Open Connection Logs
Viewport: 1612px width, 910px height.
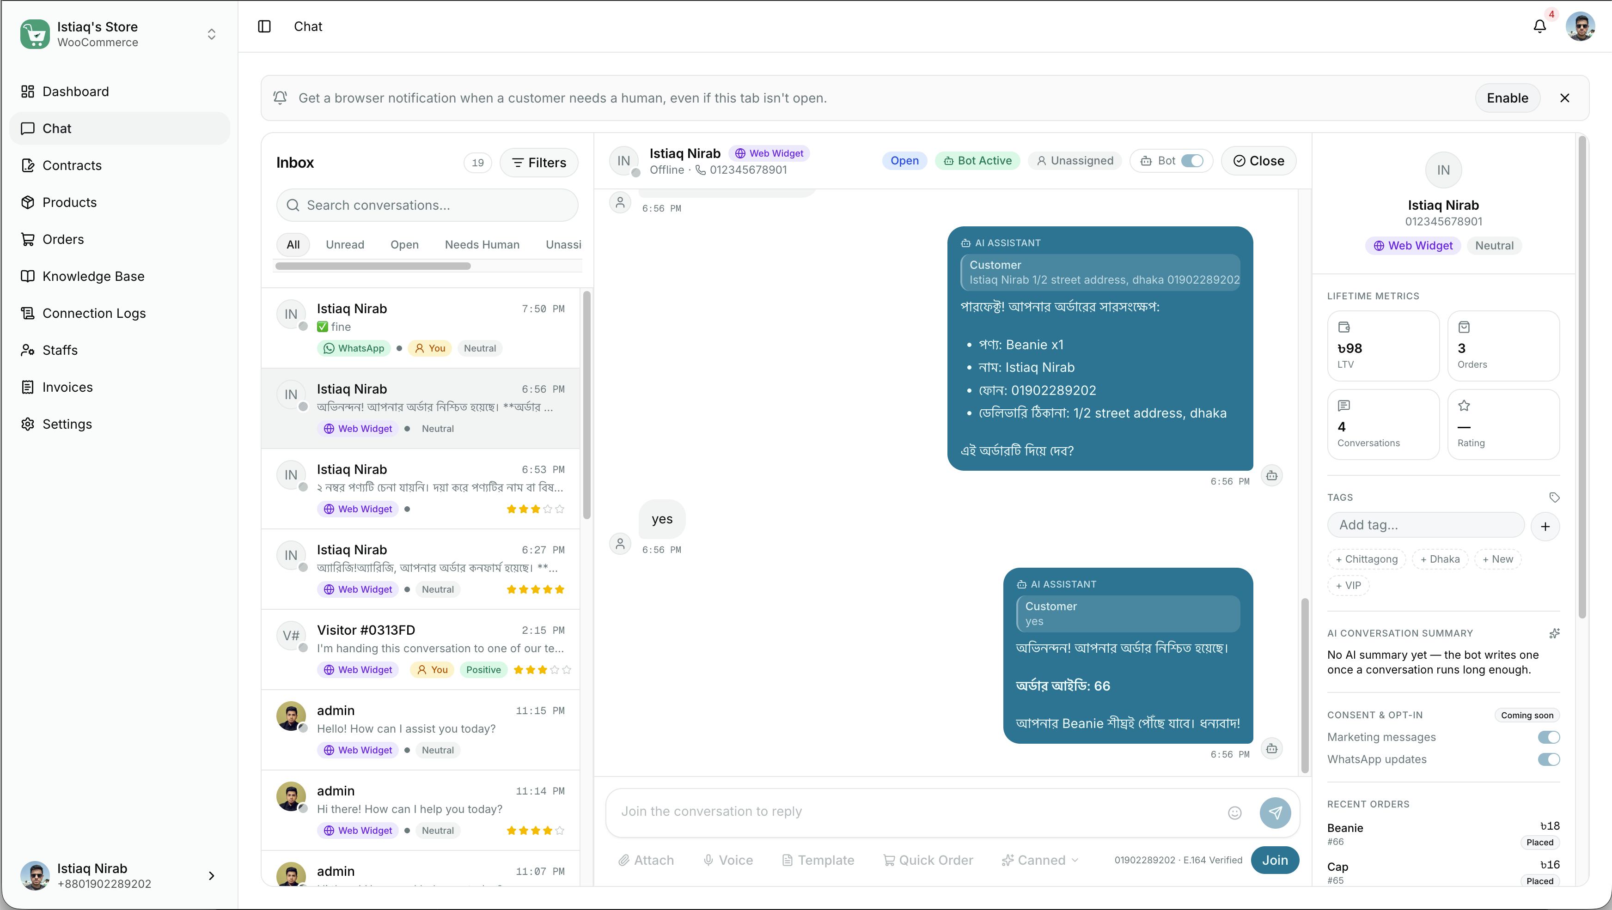(120, 313)
